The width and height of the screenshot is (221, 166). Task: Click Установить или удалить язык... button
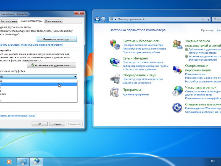[x=51, y=65]
